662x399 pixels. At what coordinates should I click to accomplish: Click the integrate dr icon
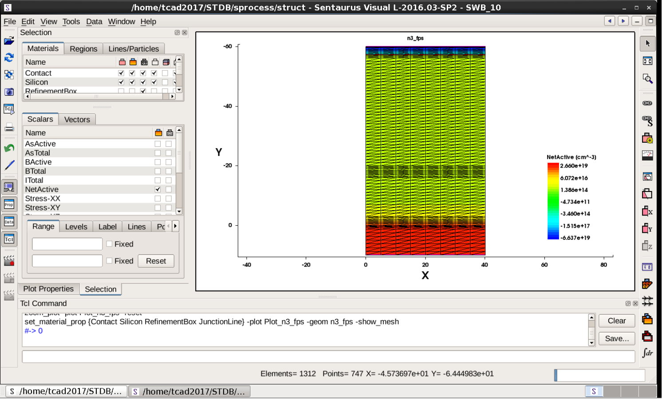click(647, 353)
